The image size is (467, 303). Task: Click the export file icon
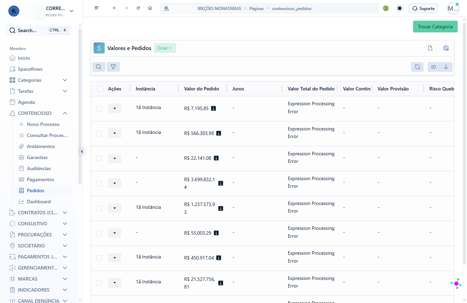coord(430,48)
